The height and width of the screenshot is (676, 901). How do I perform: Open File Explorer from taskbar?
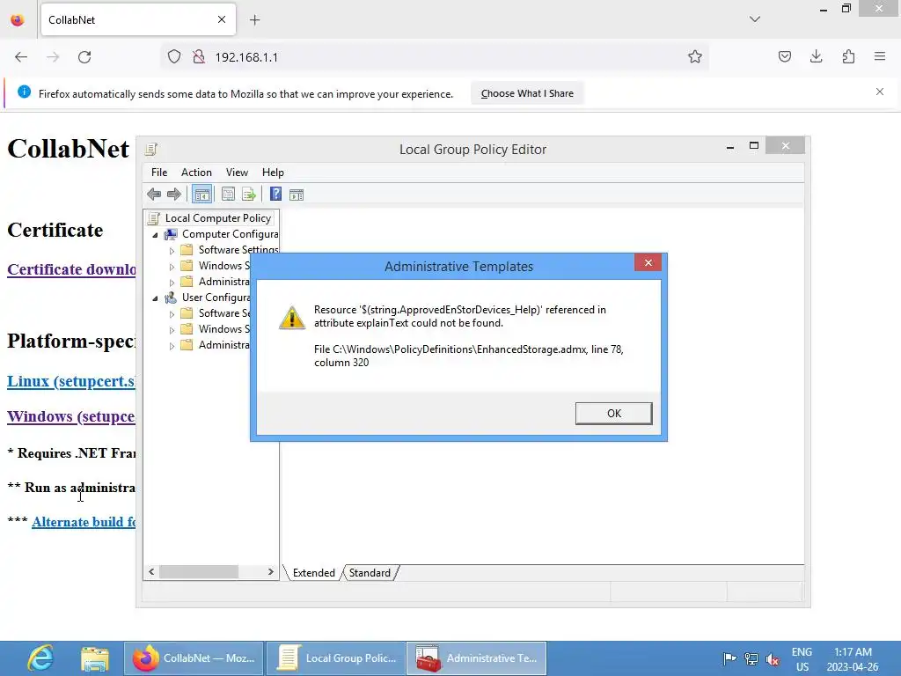pyautogui.click(x=95, y=658)
